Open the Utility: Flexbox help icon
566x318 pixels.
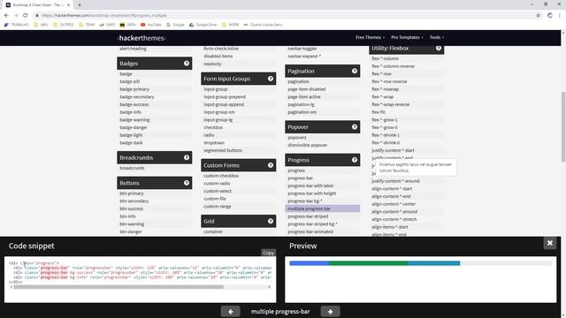439,48
